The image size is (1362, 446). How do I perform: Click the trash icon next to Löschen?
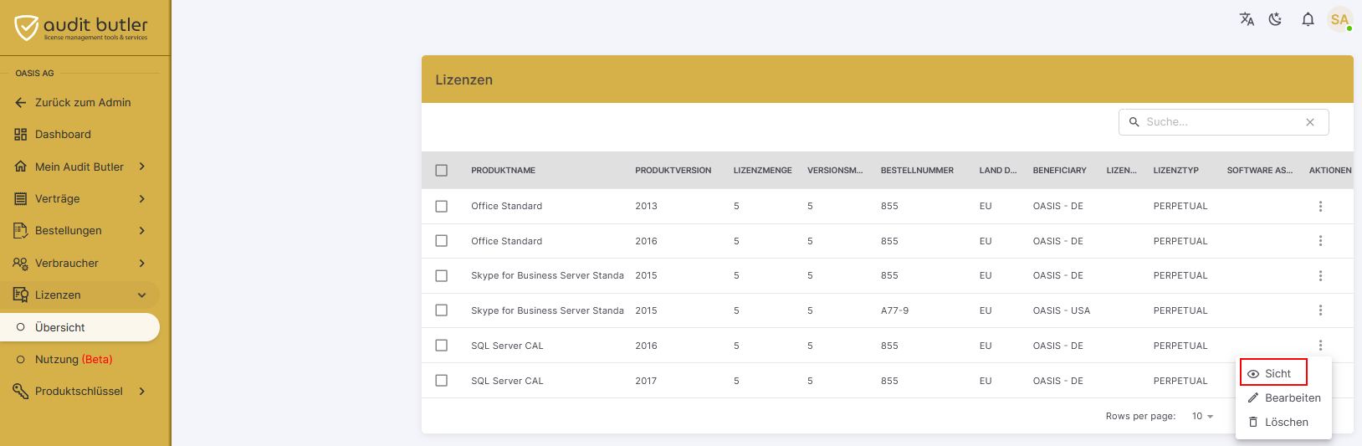(x=1253, y=423)
